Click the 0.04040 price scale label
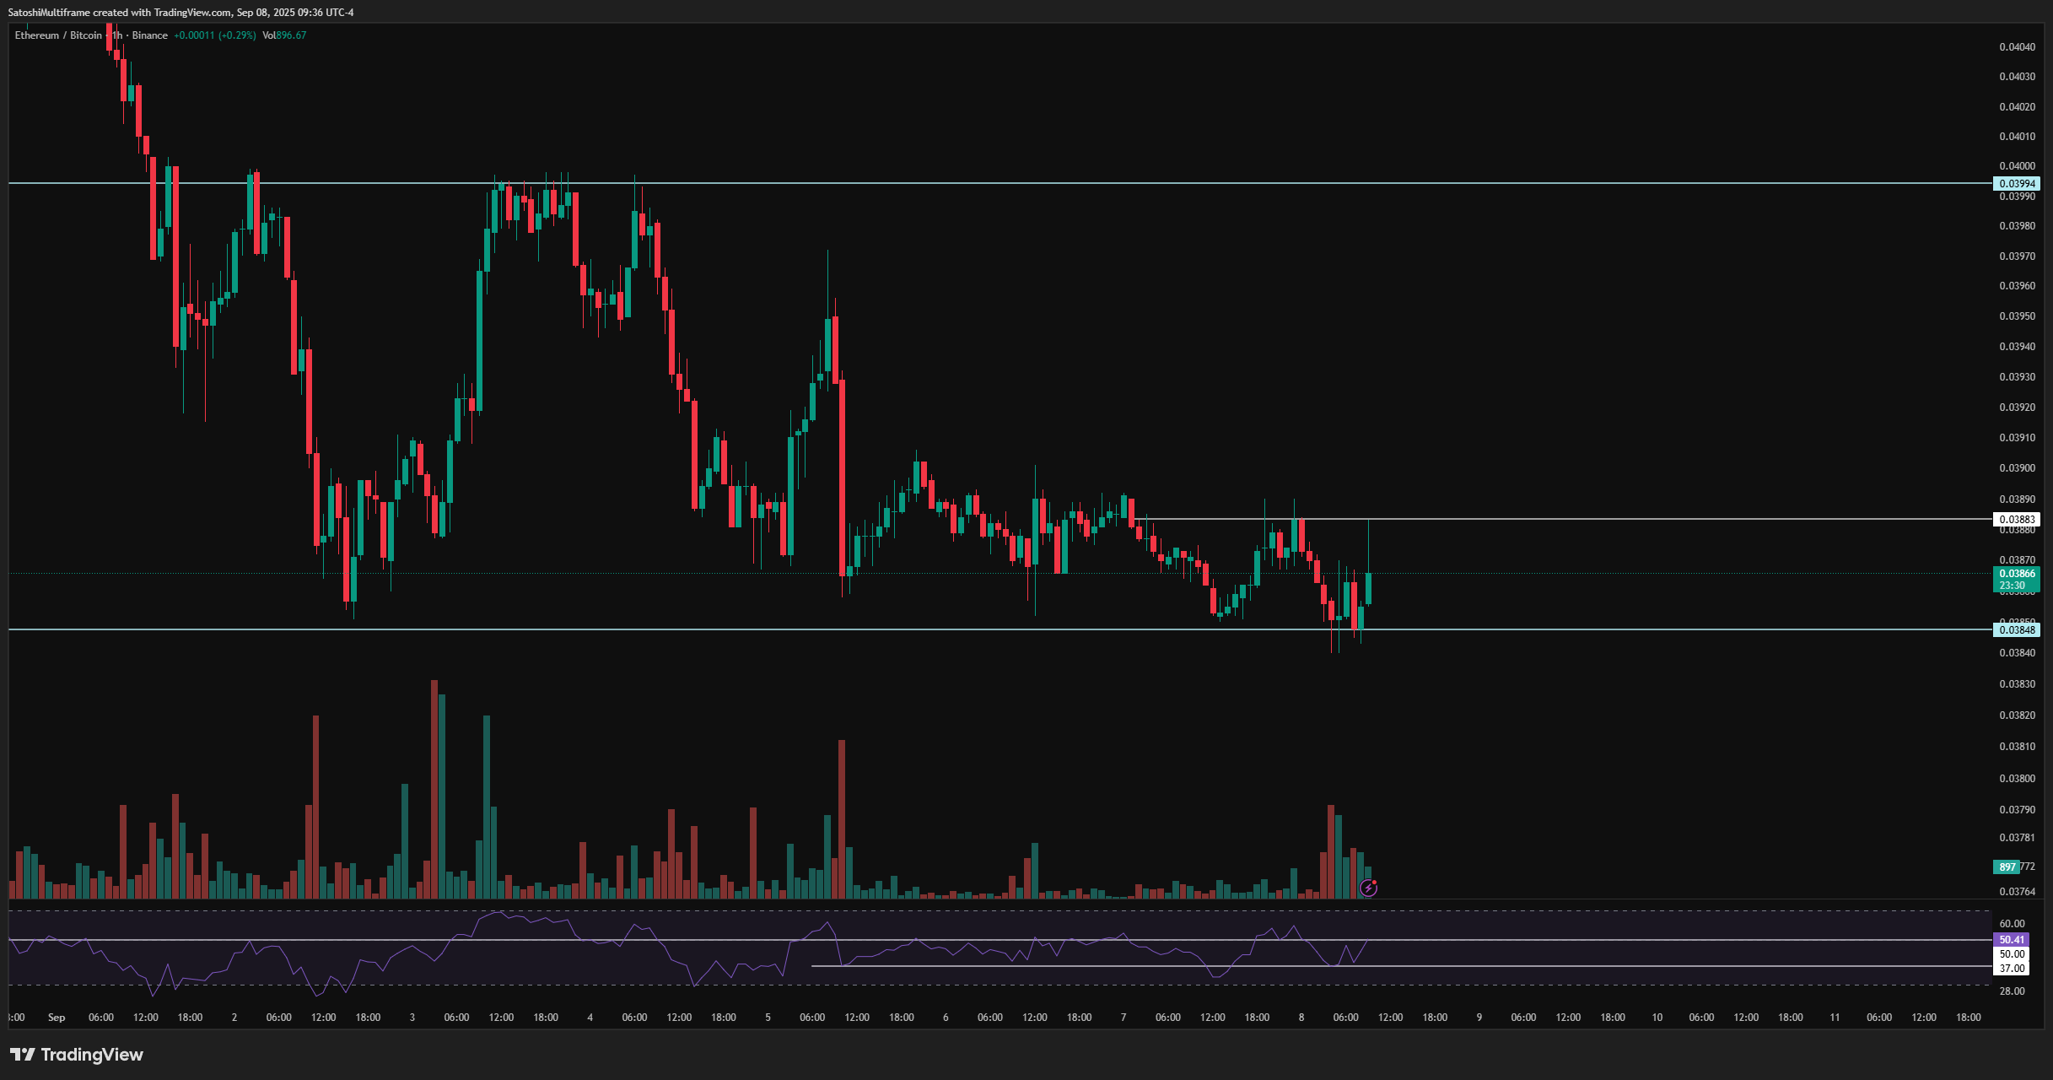 [2017, 47]
